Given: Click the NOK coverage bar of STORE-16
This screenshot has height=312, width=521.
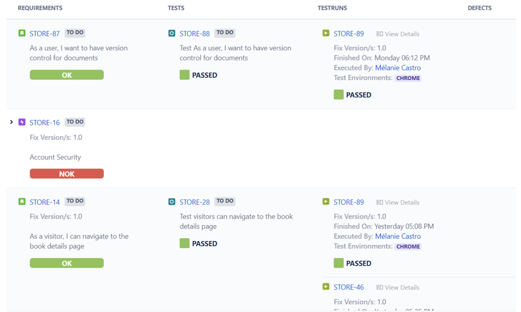Looking at the screenshot, I should pyautogui.click(x=67, y=174).
